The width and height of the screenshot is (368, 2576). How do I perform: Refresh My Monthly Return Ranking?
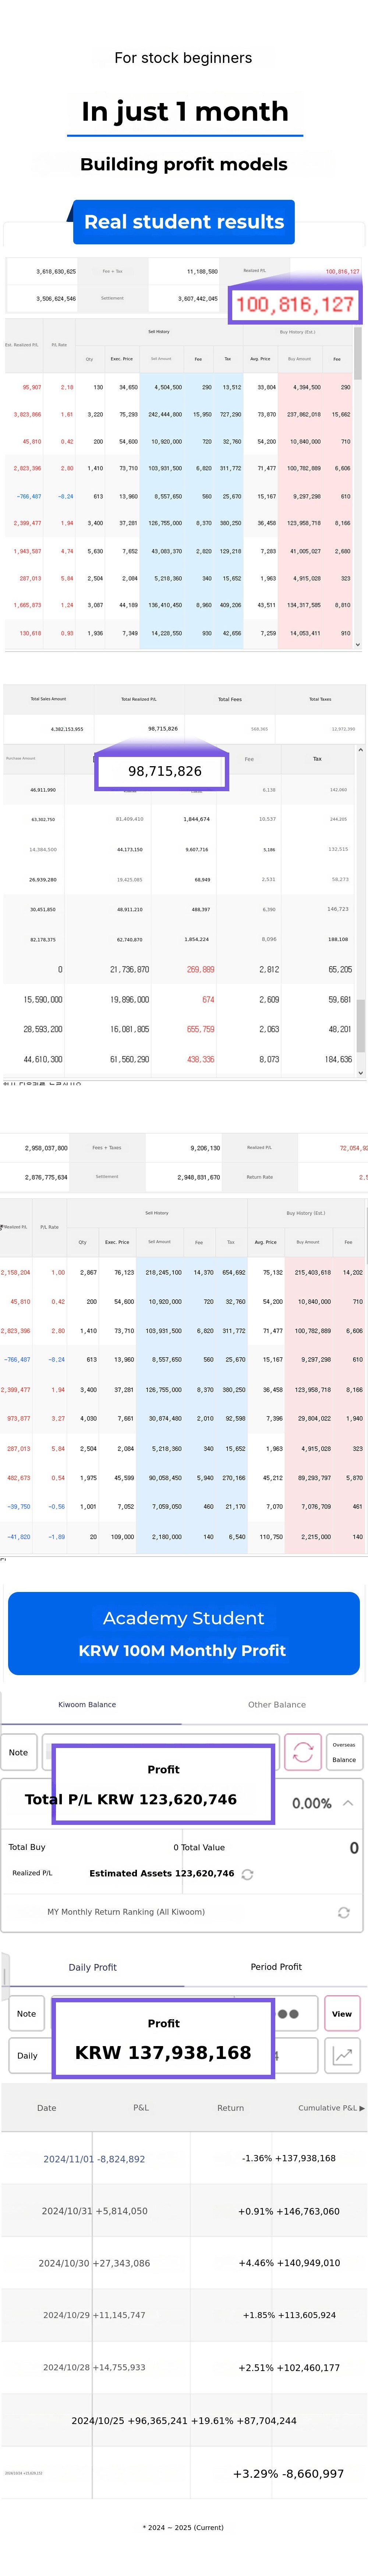click(343, 1912)
